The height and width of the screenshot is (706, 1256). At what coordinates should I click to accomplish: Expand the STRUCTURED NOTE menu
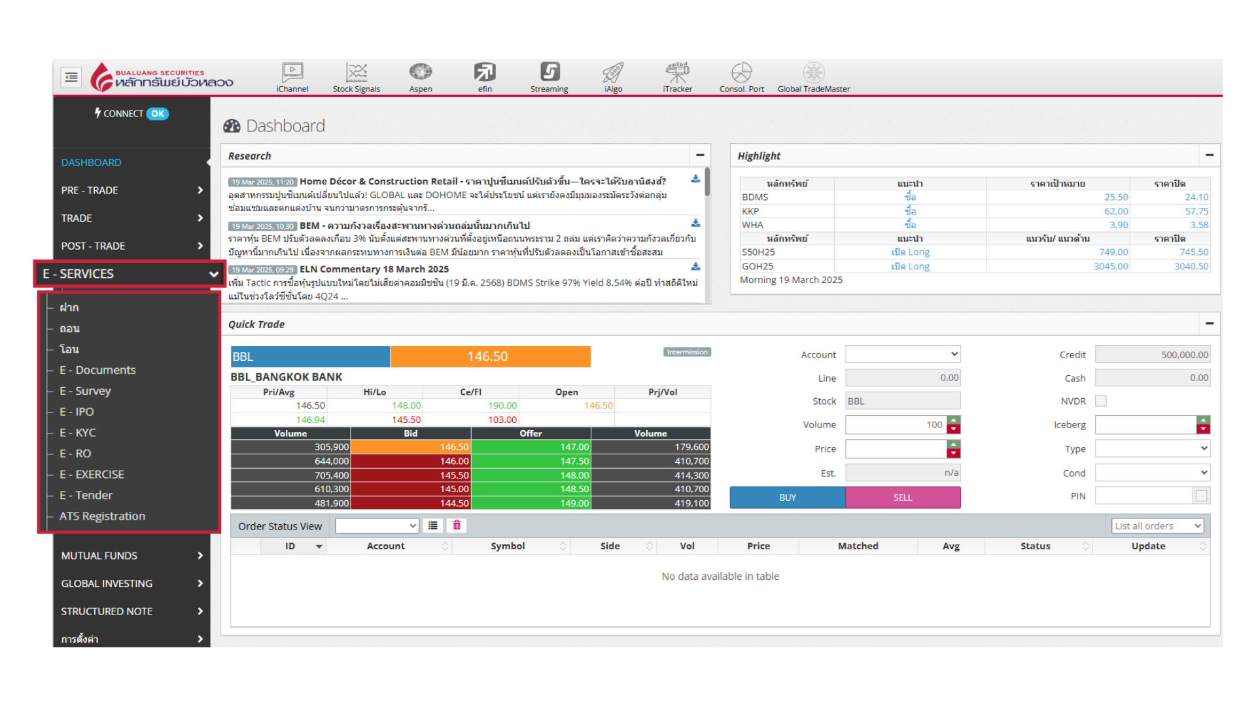(131, 611)
